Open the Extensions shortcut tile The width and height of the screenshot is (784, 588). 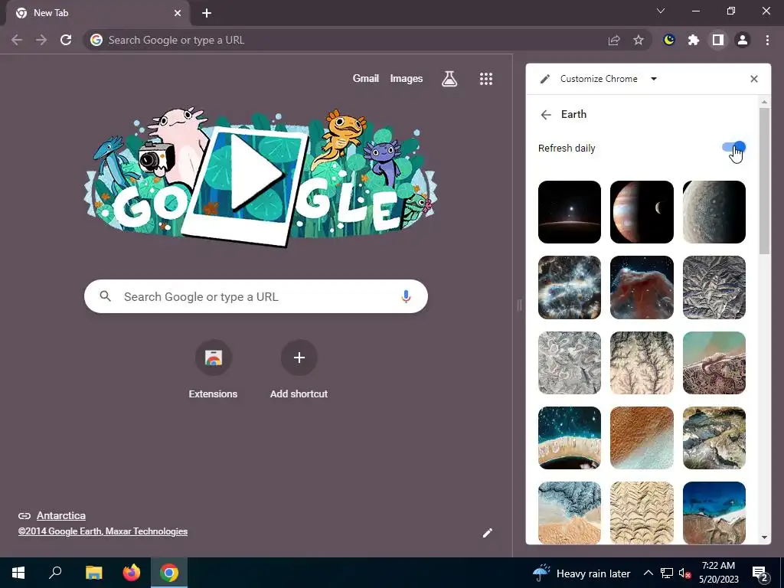pos(213,369)
